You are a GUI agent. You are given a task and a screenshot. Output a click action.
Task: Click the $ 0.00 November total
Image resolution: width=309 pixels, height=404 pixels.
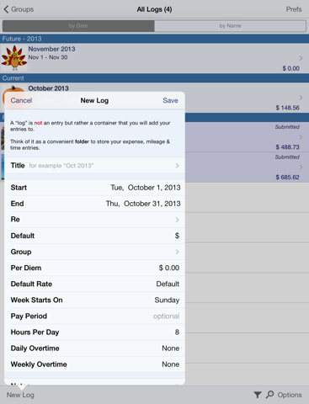click(290, 68)
